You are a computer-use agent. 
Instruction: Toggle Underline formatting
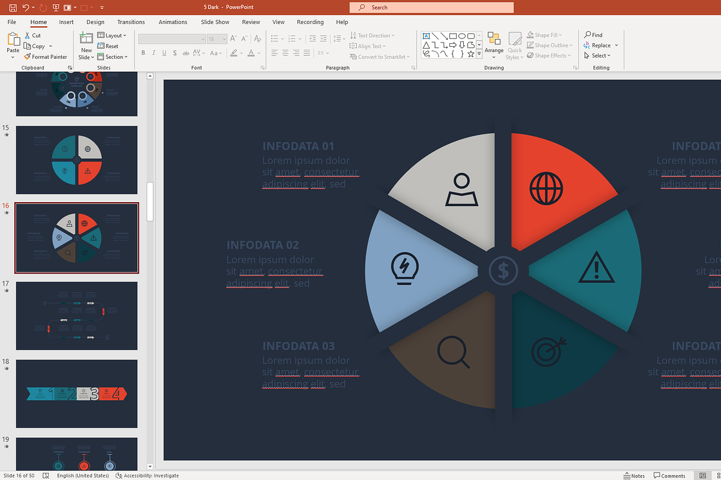pyautogui.click(x=164, y=53)
